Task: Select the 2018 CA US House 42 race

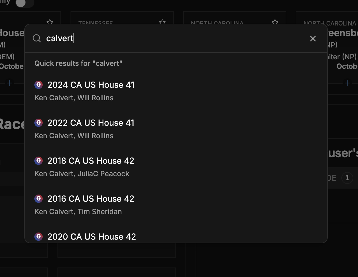Action: pyautogui.click(x=91, y=161)
